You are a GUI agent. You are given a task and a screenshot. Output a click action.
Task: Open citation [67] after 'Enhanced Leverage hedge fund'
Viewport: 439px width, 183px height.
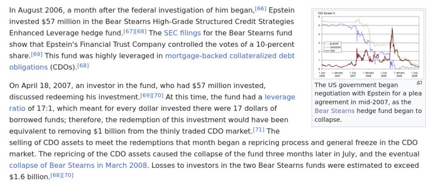(x=129, y=31)
